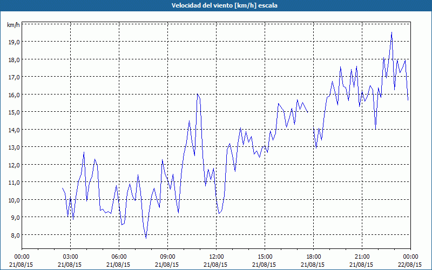Select the 19,0 y-axis label
432x270 pixels.
point(14,42)
